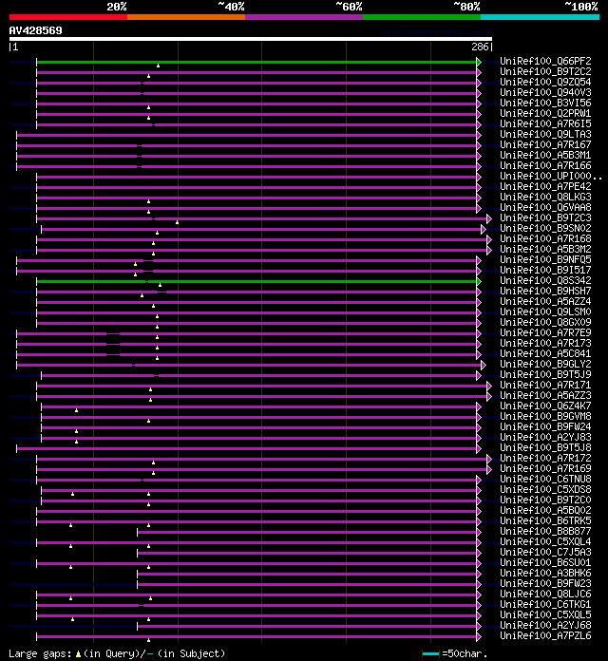Click label UniRef100_A3BHK6

[545, 573]
